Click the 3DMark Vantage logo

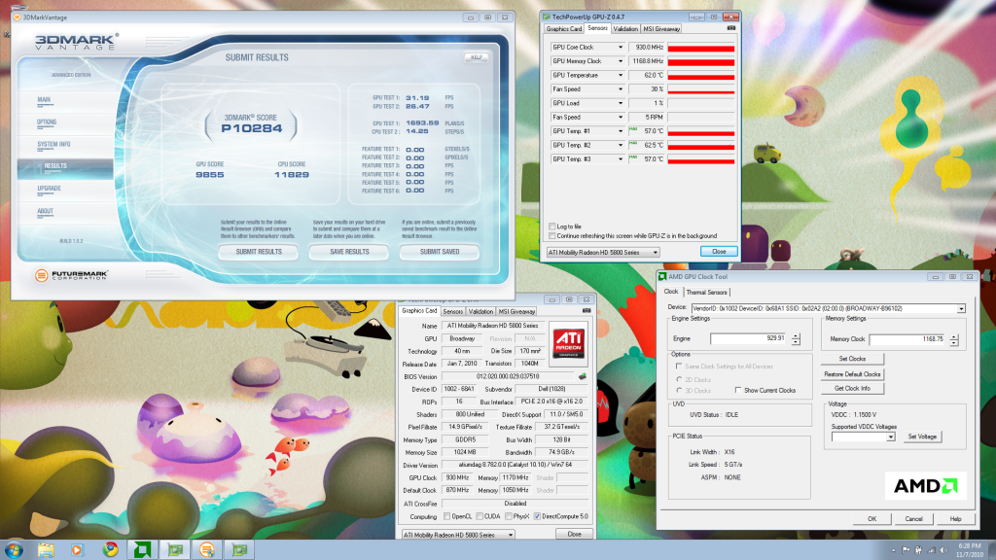(x=76, y=41)
